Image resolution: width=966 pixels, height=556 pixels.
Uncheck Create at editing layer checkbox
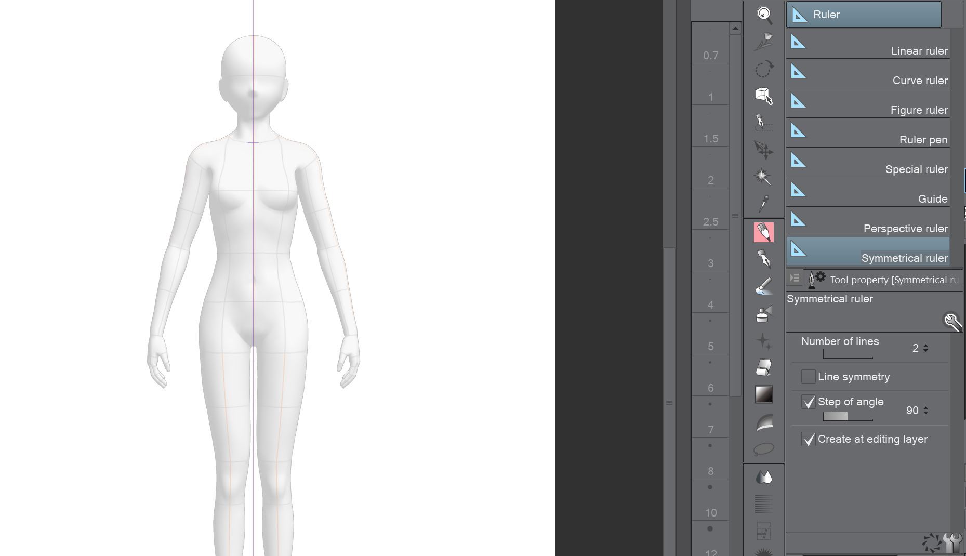click(809, 439)
